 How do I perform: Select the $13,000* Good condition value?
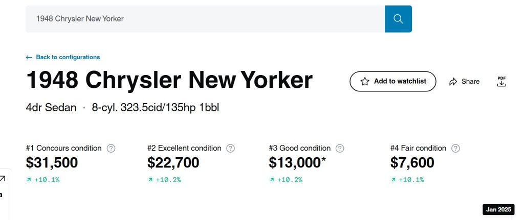pyautogui.click(x=298, y=163)
